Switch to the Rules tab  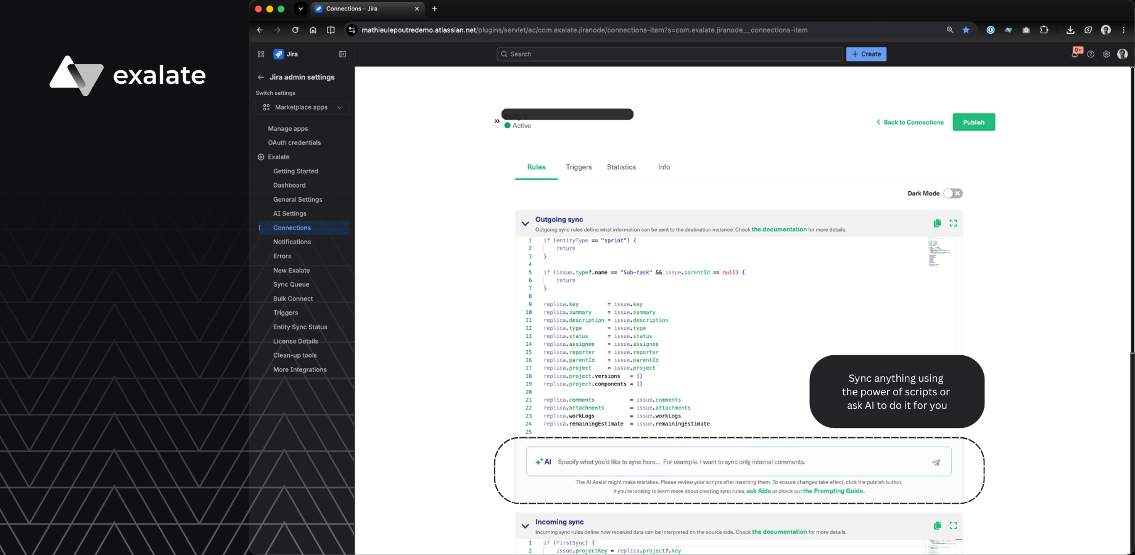(x=536, y=167)
